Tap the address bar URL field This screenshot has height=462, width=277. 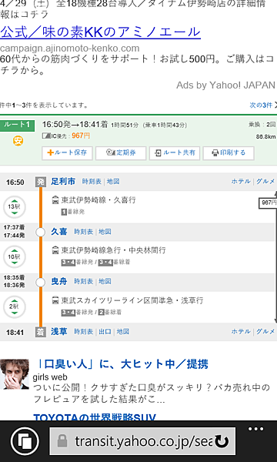coord(142,441)
